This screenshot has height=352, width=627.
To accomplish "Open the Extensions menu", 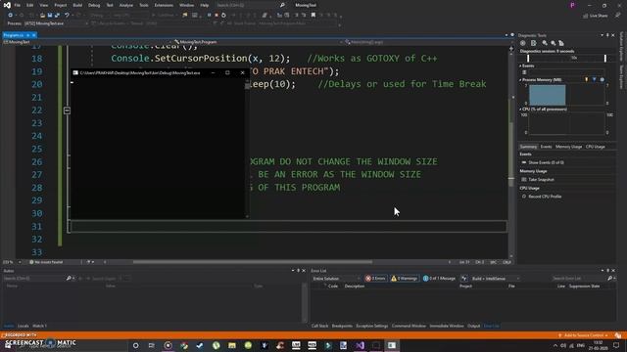I will pos(164,5).
